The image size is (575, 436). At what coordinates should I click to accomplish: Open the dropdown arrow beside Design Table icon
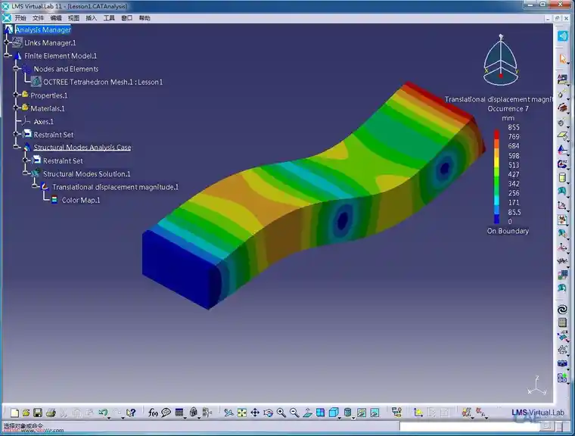pyautogui.click(x=185, y=417)
